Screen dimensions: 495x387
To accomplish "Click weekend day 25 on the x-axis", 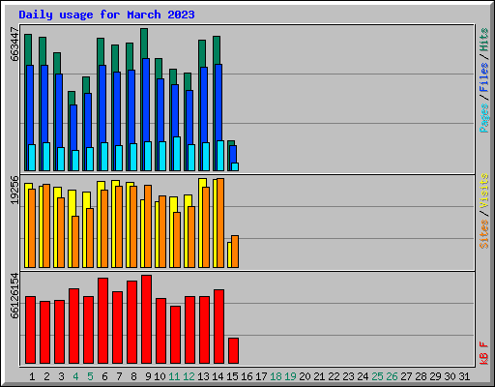I will (x=377, y=376).
